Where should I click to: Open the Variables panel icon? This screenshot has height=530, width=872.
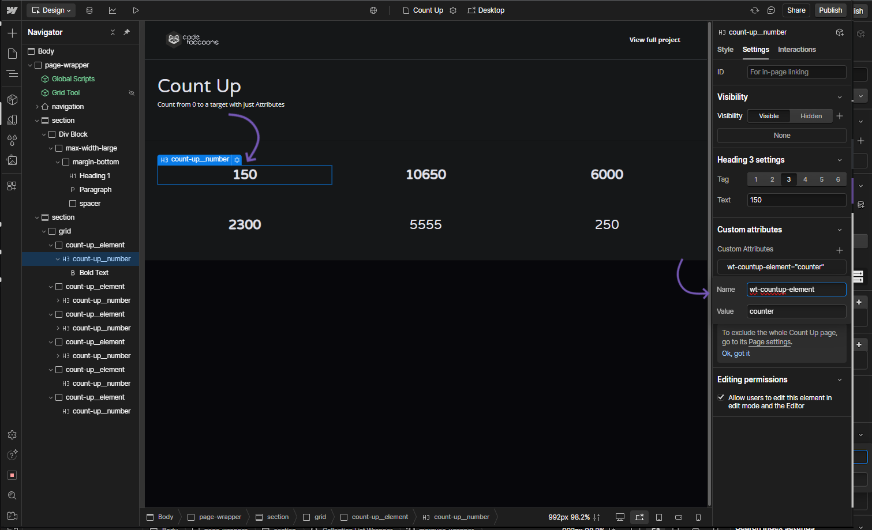click(12, 140)
